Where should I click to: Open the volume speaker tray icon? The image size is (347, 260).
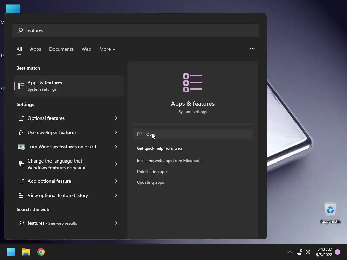click(x=307, y=252)
